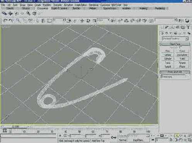The height and width of the screenshot is (143, 192).
Task: Click the Redo icon in main toolbar
Action: point(11,20)
